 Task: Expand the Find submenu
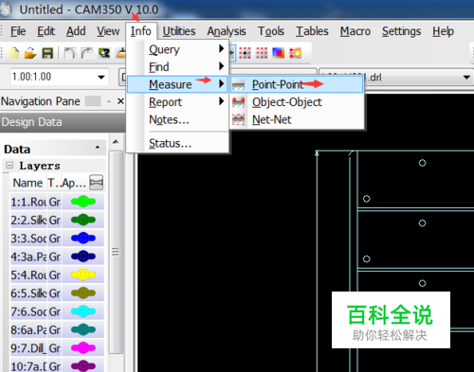pos(177,66)
